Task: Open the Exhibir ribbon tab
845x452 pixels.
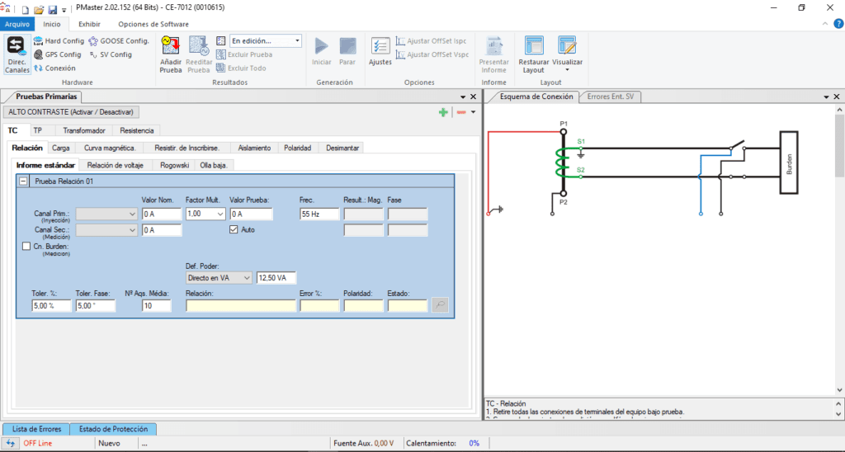Action: 89,24
